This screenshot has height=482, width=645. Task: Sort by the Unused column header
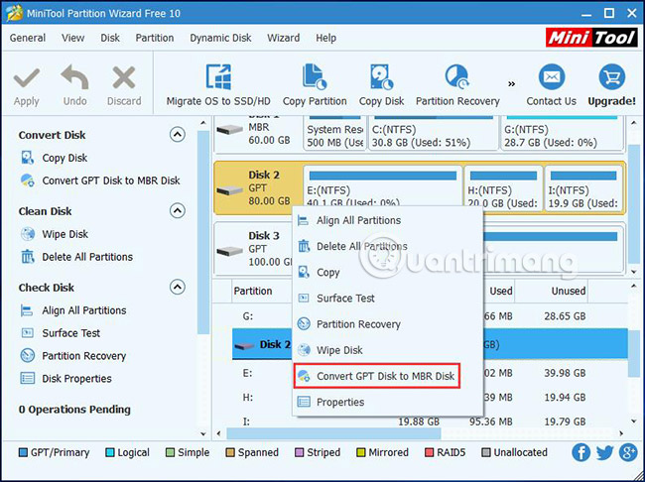[568, 292]
